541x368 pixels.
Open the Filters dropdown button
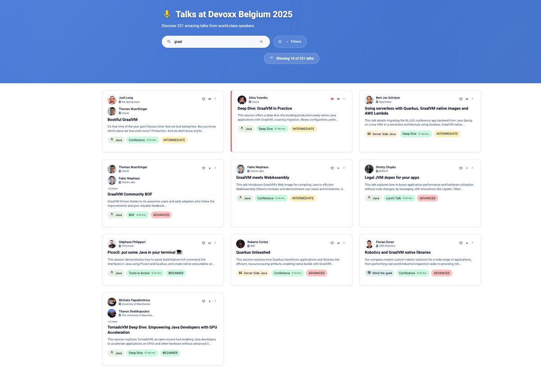point(290,41)
